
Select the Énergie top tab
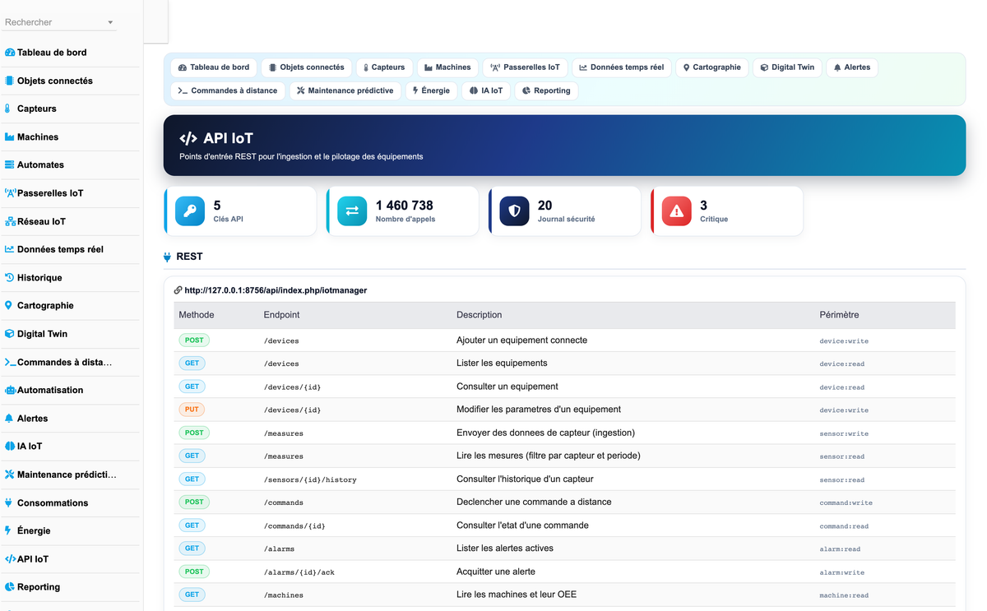tap(432, 90)
